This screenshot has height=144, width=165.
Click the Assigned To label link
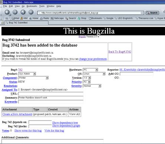(x=10, y=90)
